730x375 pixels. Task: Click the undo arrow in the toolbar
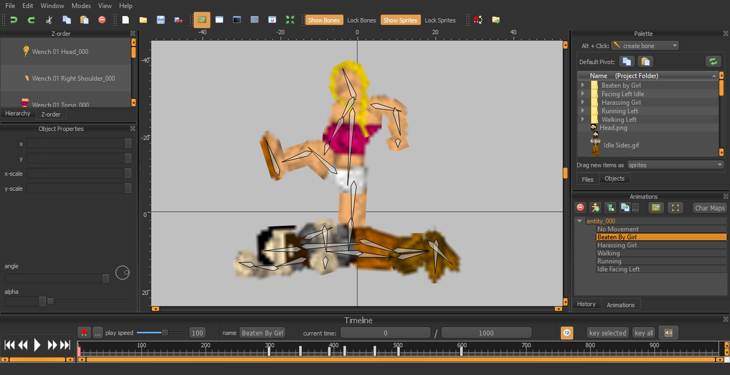click(14, 20)
